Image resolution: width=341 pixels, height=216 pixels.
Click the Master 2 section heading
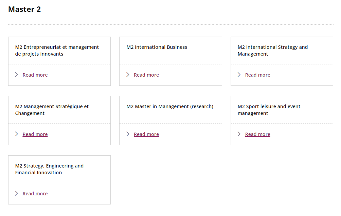pos(24,9)
